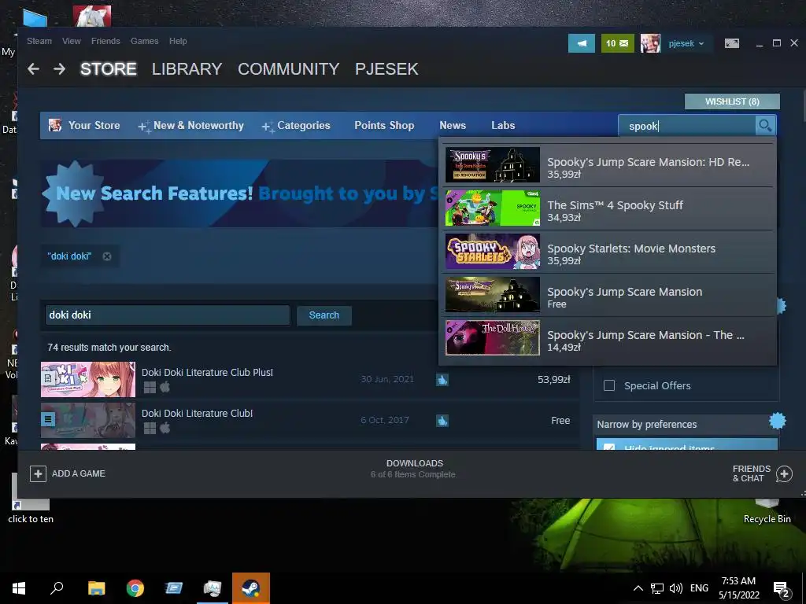Click in the spook store search field

(686, 126)
